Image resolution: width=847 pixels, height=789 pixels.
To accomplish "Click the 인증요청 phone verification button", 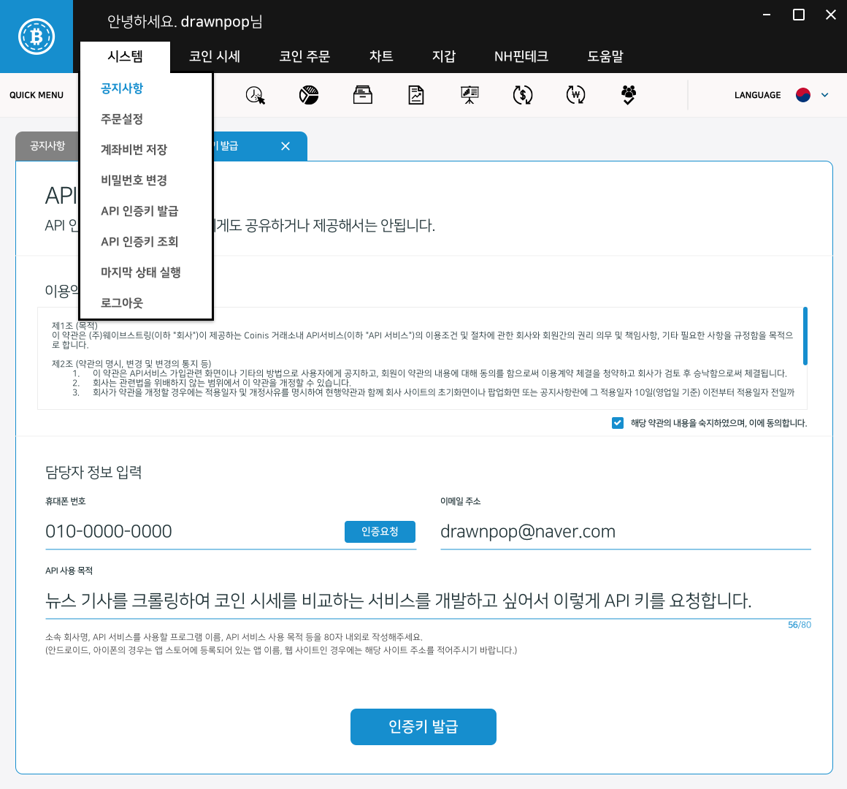I will pos(380,532).
